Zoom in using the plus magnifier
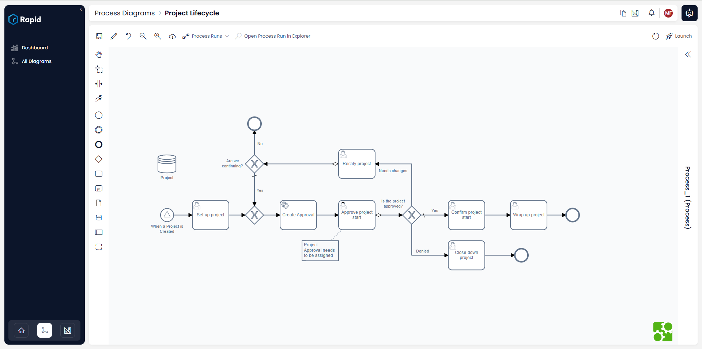This screenshot has width=702, height=349. coord(158,36)
